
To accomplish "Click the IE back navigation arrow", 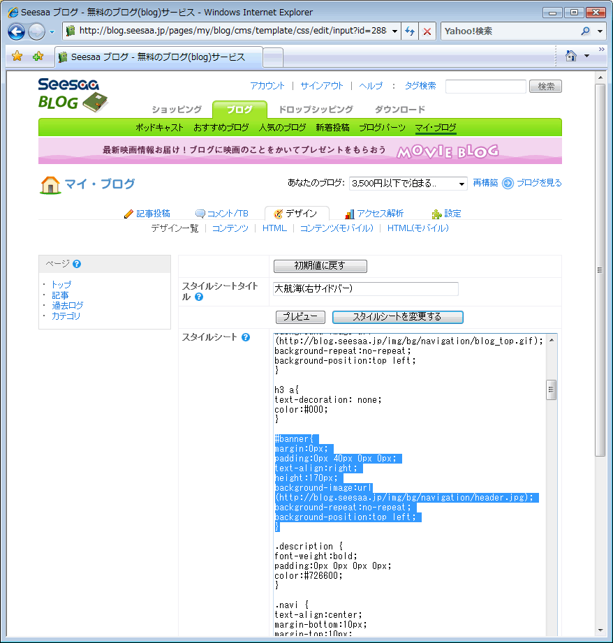I will pyautogui.click(x=17, y=31).
